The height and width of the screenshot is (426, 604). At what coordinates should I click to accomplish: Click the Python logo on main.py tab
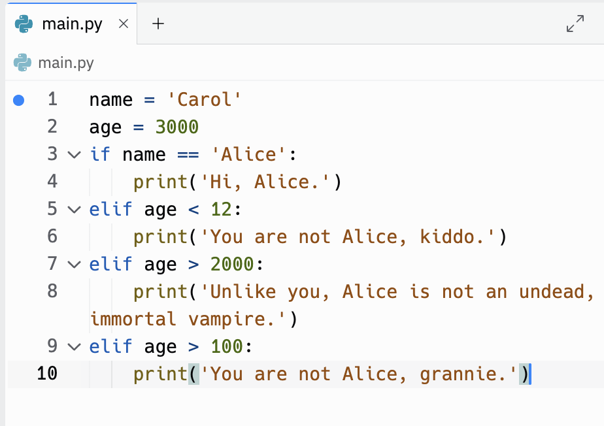pyautogui.click(x=24, y=24)
